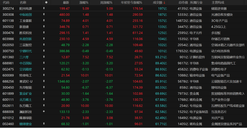This screenshot has height=128, width=247.
Task: Click the marker icon in 寒武纪-U row
Action: point(44,81)
